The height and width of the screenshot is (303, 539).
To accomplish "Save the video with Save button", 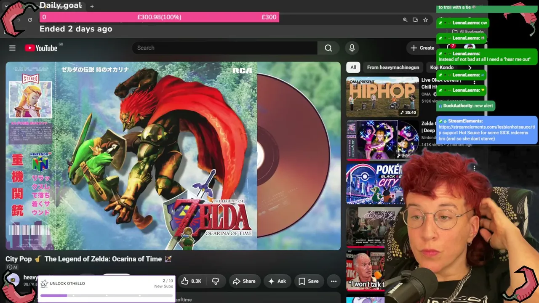I will pos(309,281).
